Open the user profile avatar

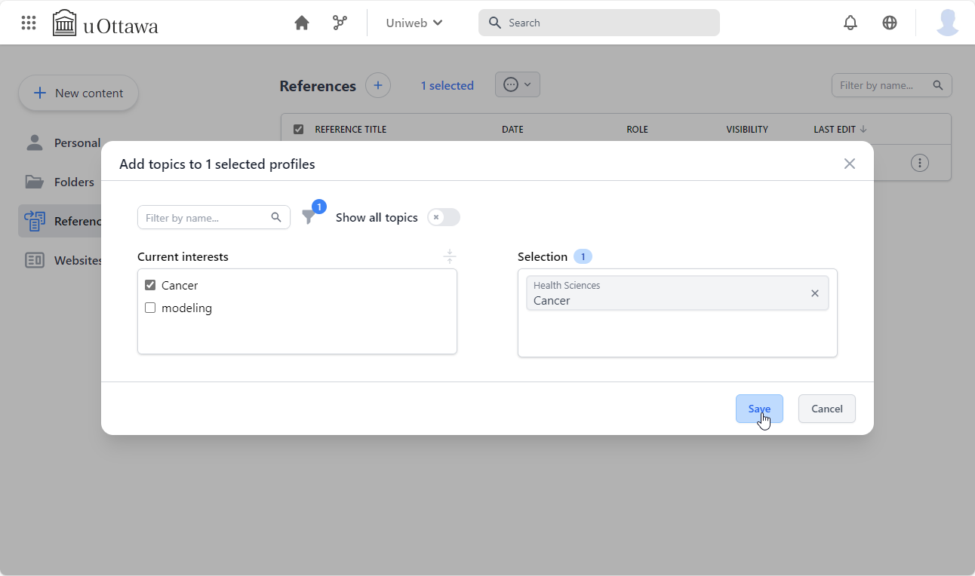click(948, 23)
